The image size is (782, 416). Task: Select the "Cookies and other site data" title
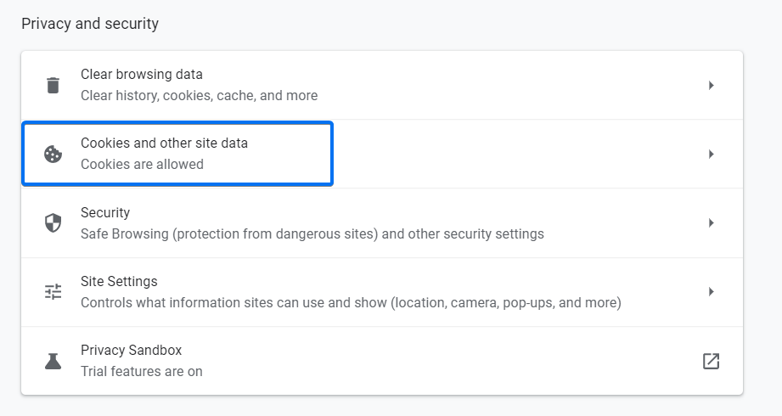pyautogui.click(x=164, y=143)
